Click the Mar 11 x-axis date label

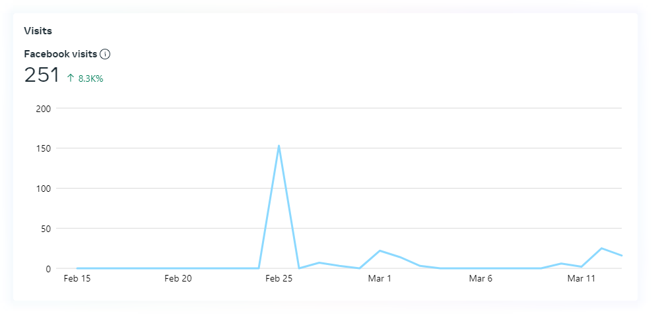pyautogui.click(x=581, y=279)
